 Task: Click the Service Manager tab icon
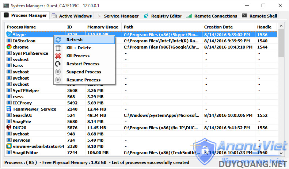click(x=99, y=16)
